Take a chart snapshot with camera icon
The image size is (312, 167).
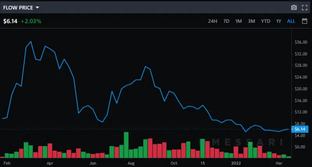tap(294, 8)
